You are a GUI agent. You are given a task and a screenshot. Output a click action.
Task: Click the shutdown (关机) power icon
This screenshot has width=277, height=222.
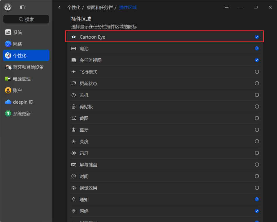click(74, 95)
